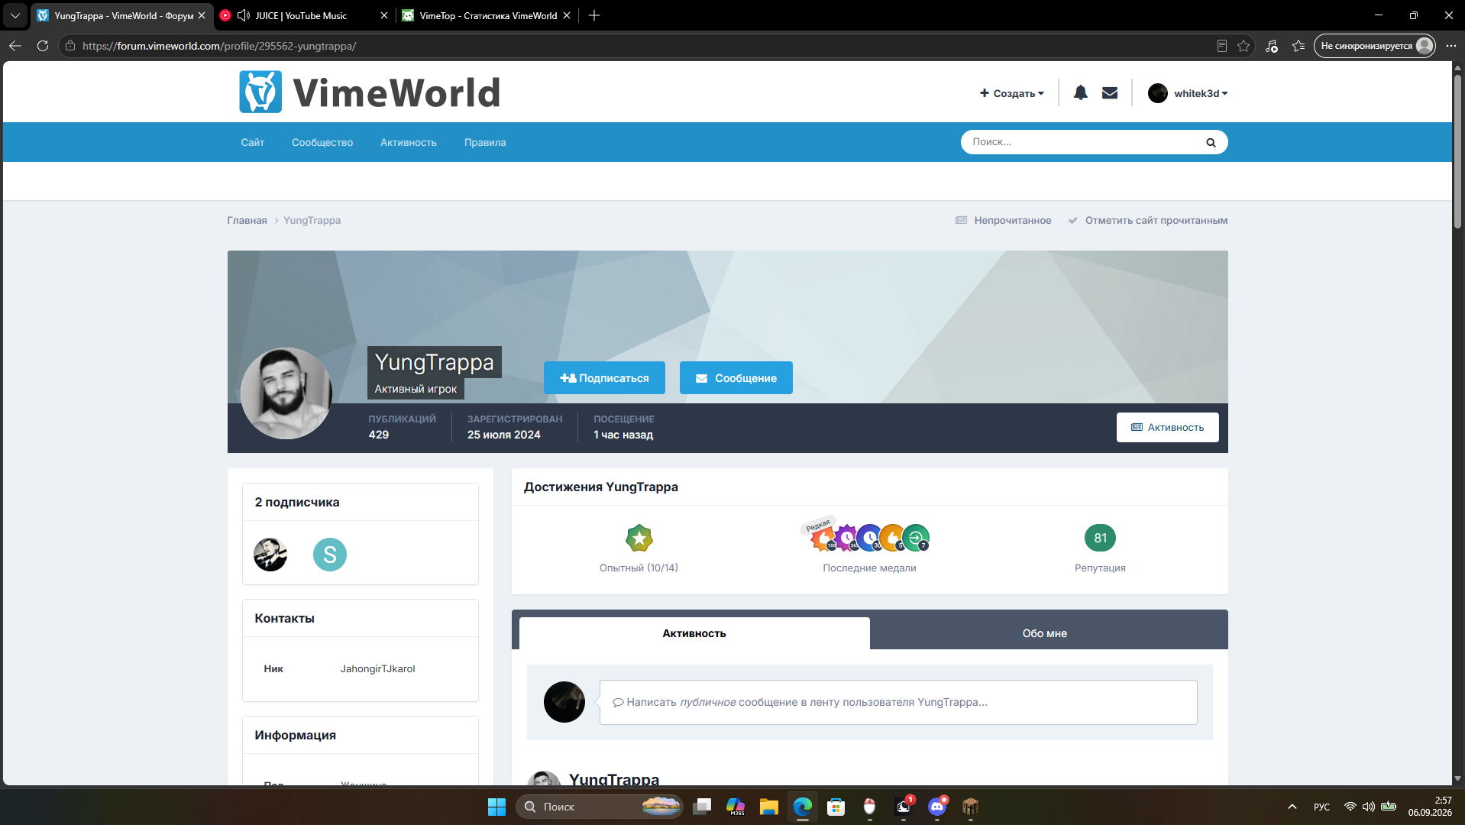Open the notifications bell
The height and width of the screenshot is (825, 1465).
pos(1080,93)
